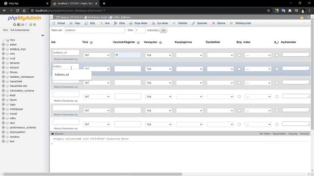Toggle the A_I checkbox in the third column row
The image size is (314, 176).
pyautogui.click(x=277, y=83)
